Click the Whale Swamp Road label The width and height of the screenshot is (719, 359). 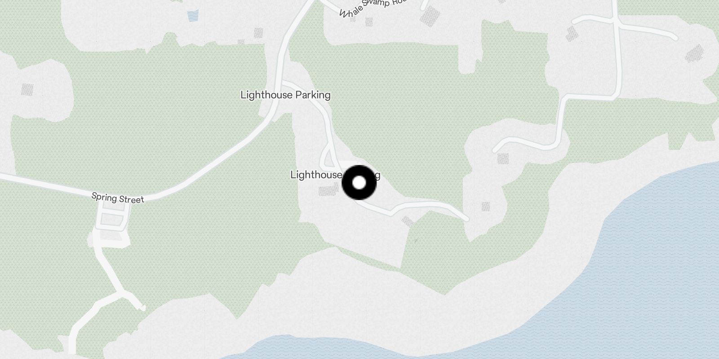(373, 8)
